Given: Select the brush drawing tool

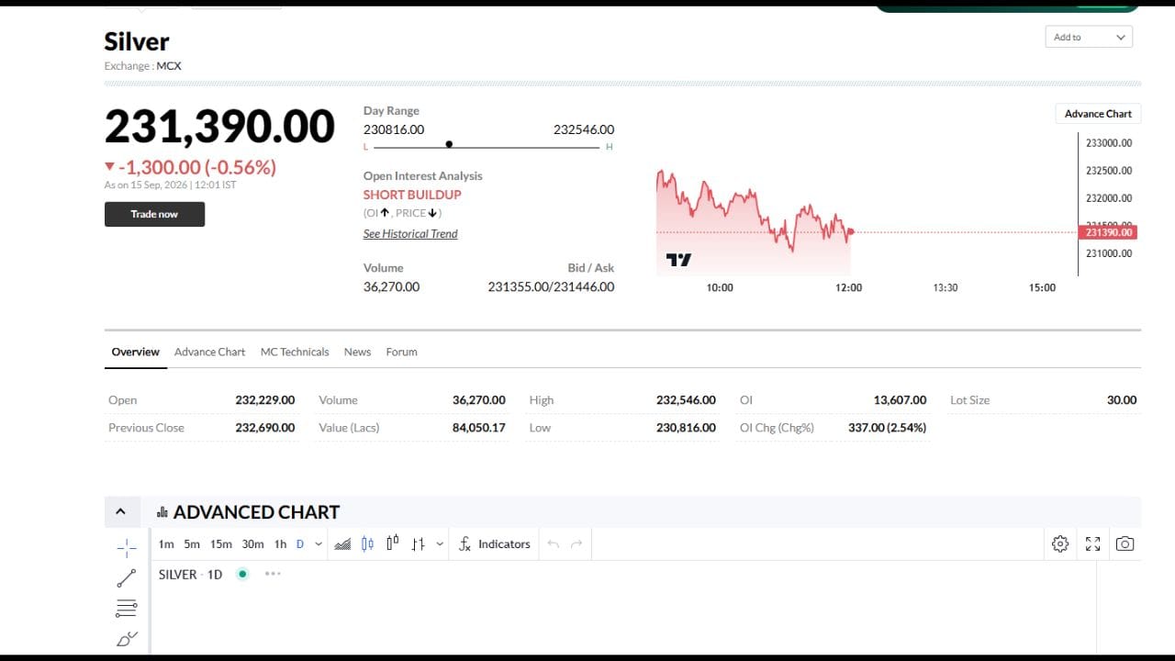Looking at the screenshot, I should (127, 638).
